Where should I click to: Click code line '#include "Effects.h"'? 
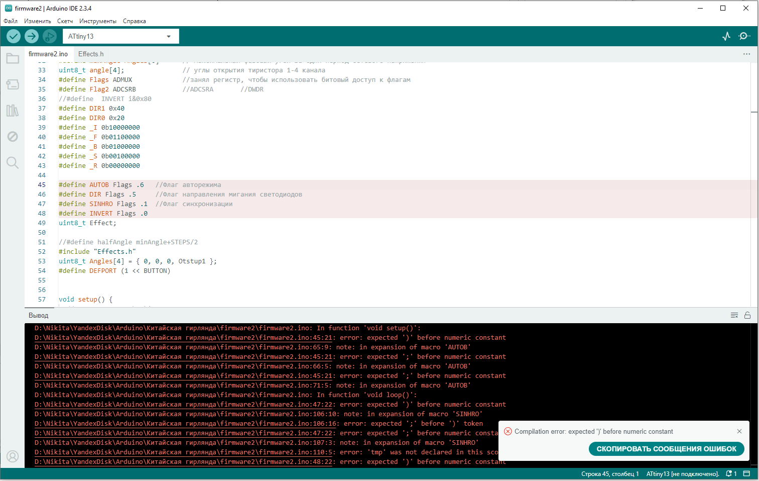pyautogui.click(x=97, y=252)
